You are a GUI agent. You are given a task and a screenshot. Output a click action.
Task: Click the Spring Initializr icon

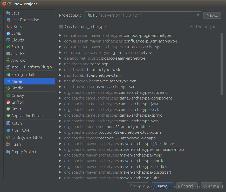pyautogui.click(x=8, y=75)
